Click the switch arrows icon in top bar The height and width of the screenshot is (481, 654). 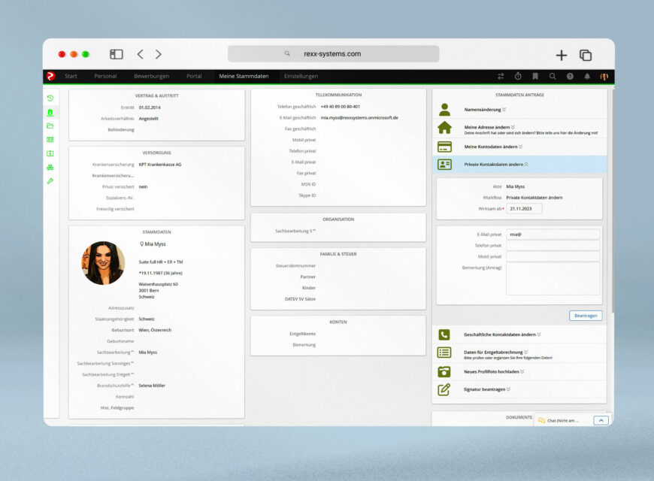point(501,77)
